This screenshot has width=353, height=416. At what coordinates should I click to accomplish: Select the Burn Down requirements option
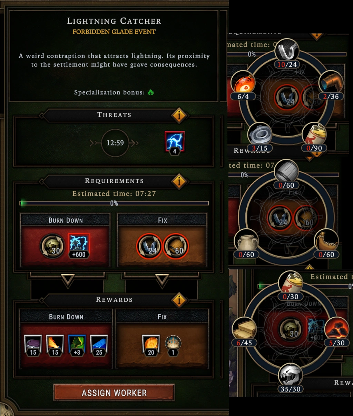[66, 240]
